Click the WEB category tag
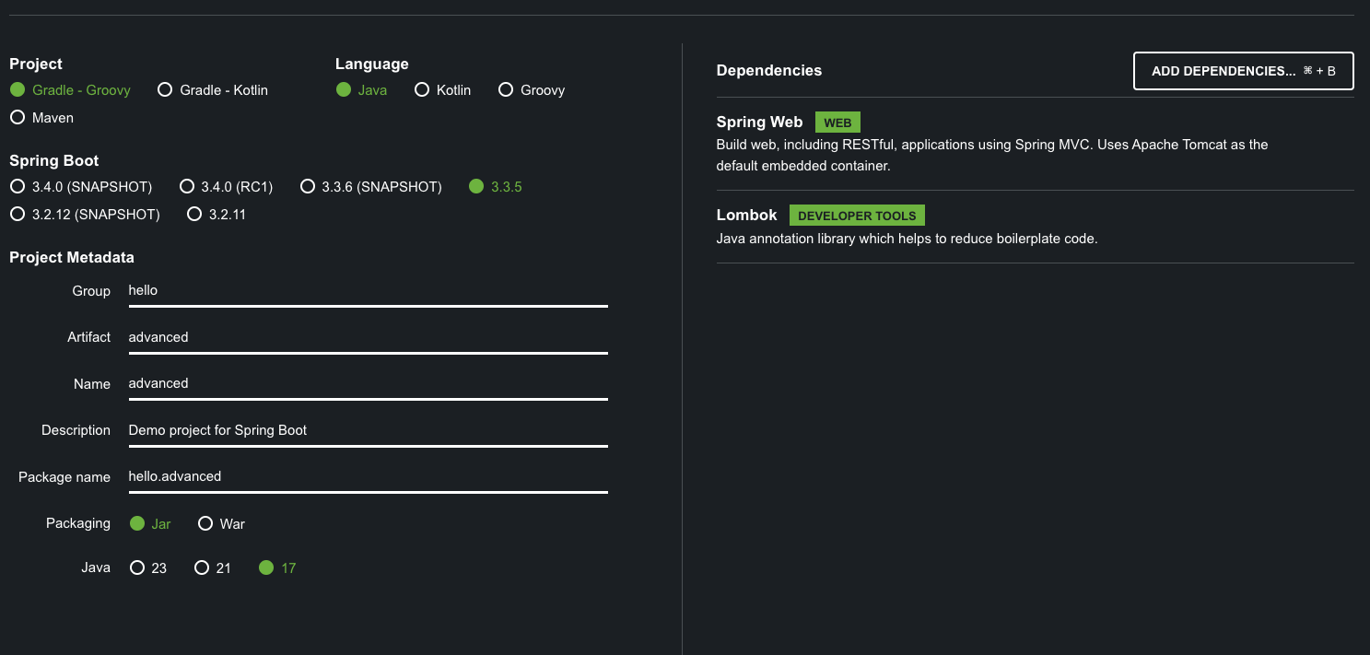1370x655 pixels. coord(837,123)
